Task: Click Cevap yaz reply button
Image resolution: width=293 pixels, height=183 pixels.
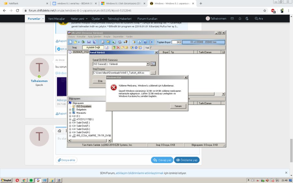Action: (x=162, y=160)
